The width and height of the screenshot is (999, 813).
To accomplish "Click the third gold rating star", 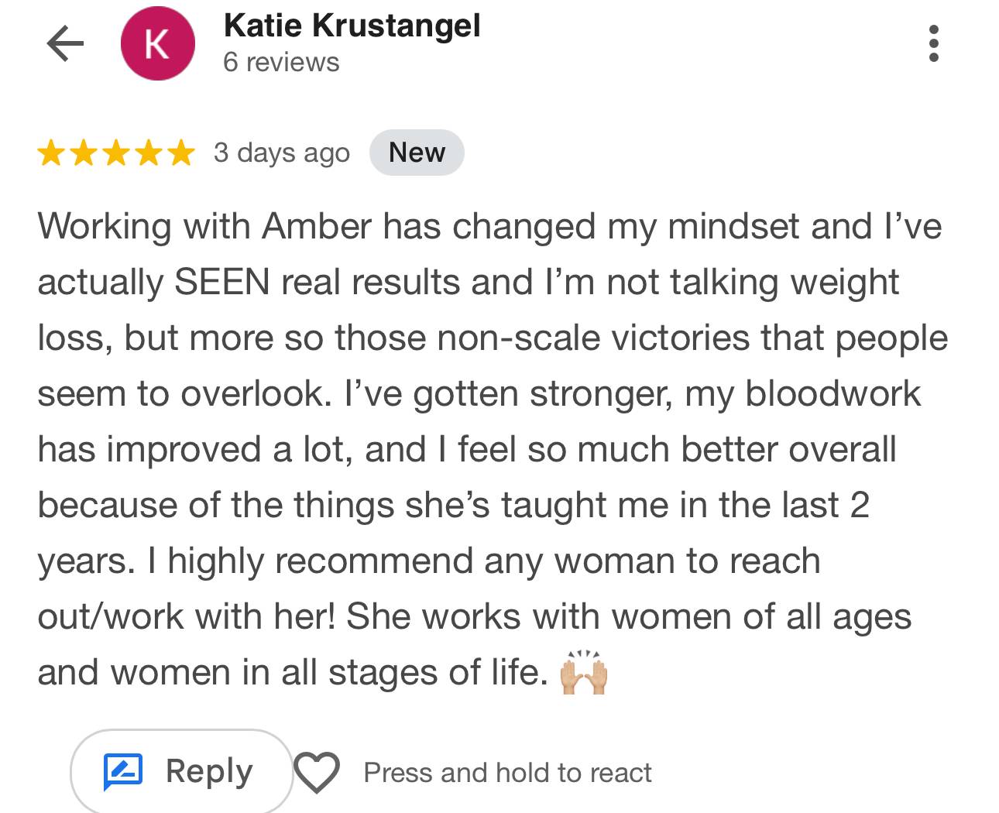I will click(x=116, y=153).
